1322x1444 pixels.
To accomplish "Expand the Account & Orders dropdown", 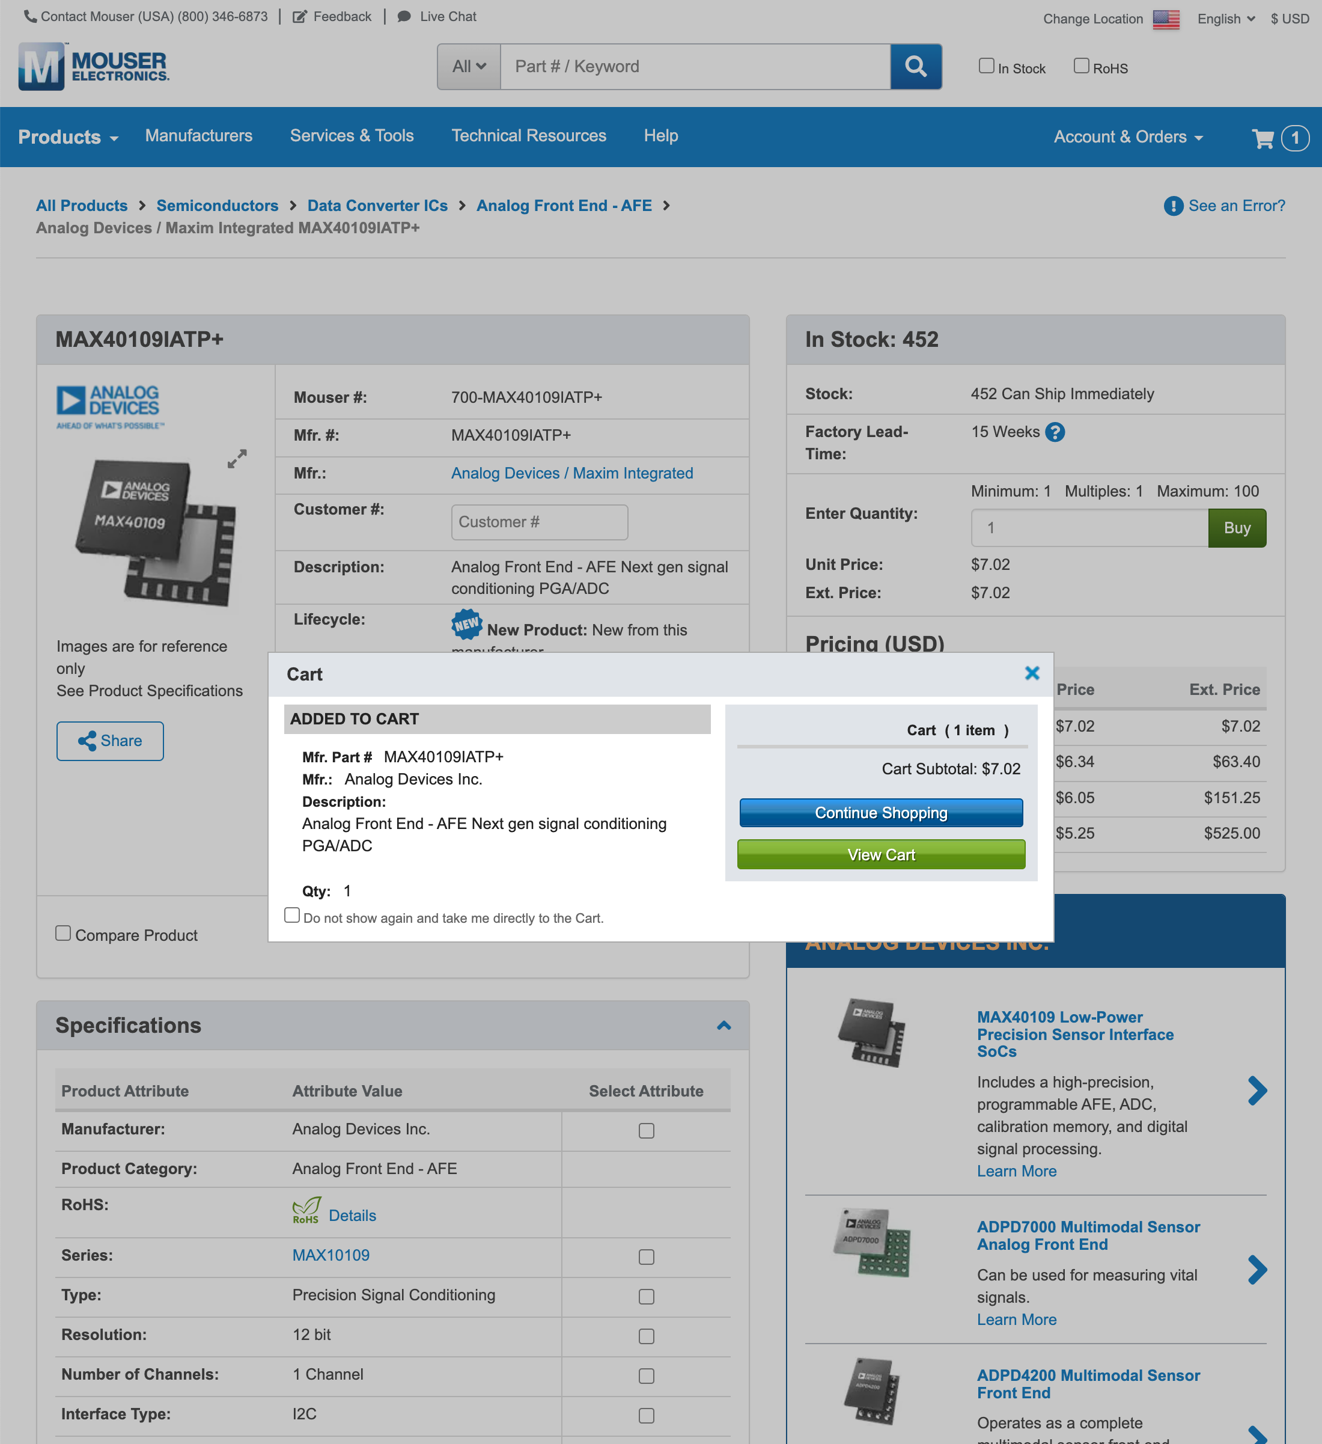I will pos(1127,137).
